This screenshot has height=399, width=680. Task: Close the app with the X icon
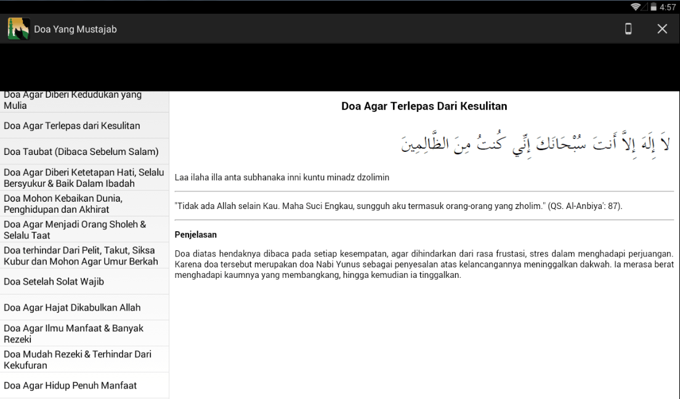662,29
